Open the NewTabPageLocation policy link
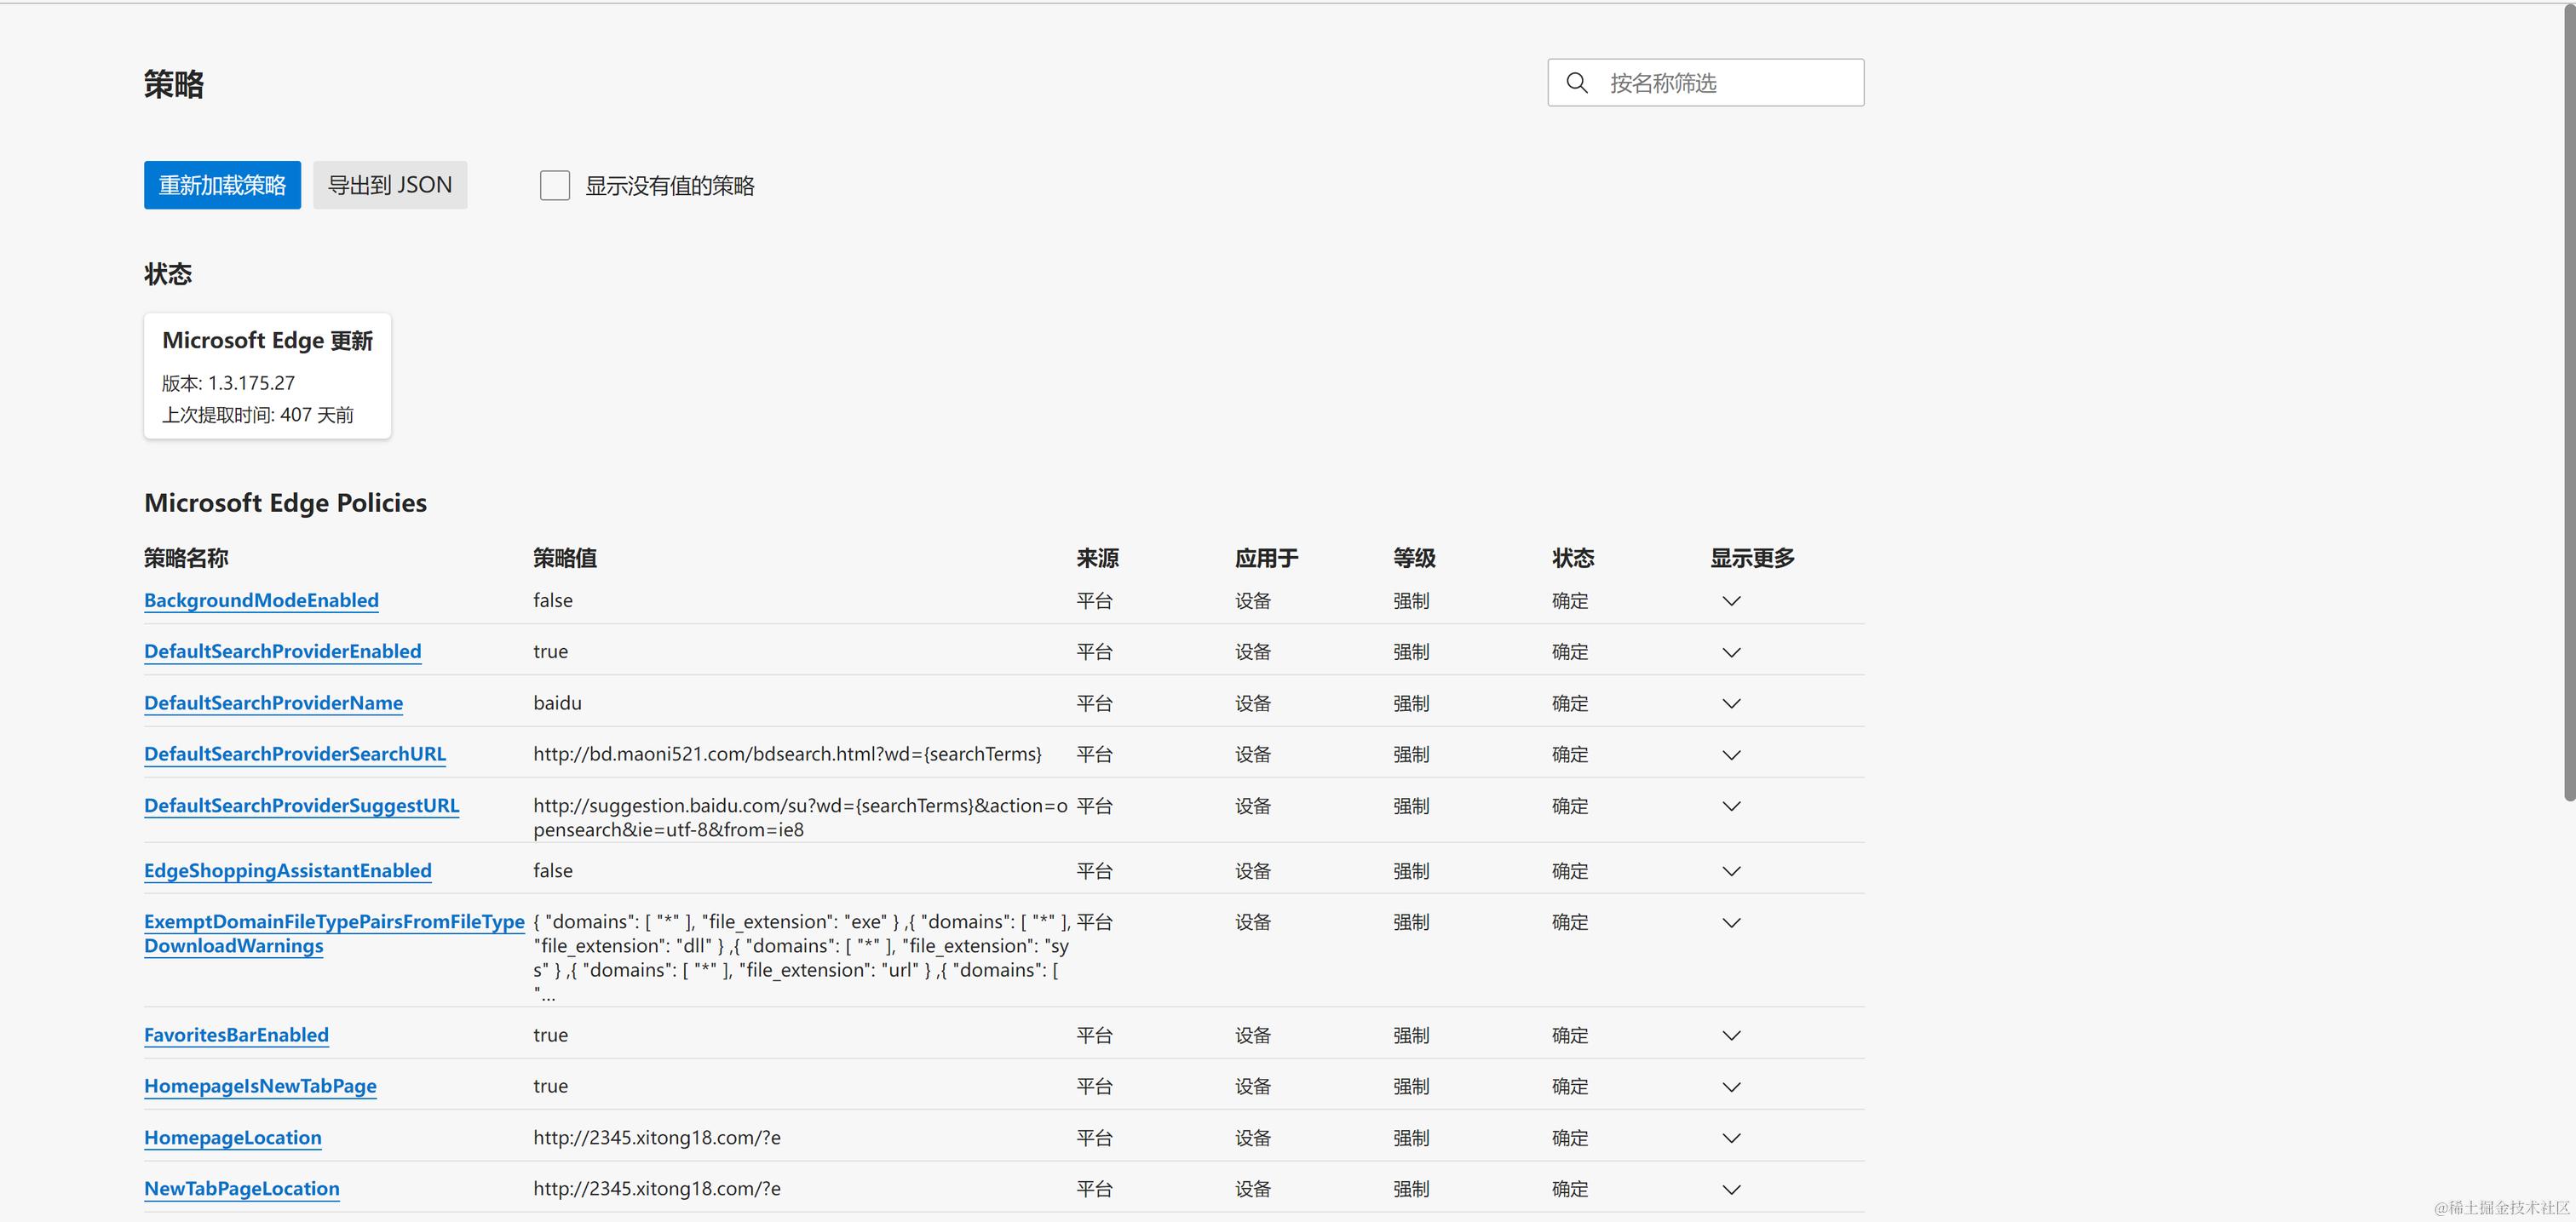Viewport: 2576px width, 1222px height. coord(241,1189)
